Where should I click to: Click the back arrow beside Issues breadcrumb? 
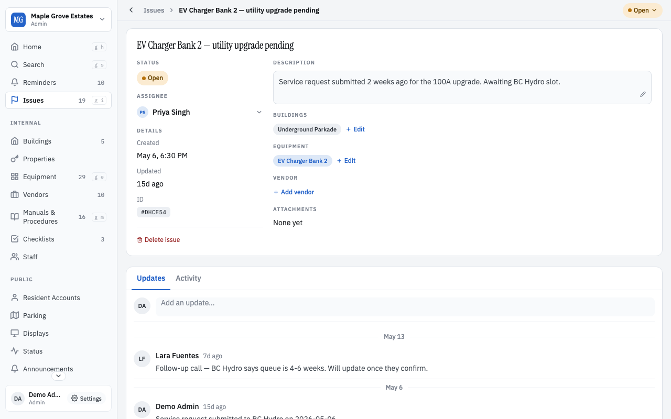(x=131, y=10)
